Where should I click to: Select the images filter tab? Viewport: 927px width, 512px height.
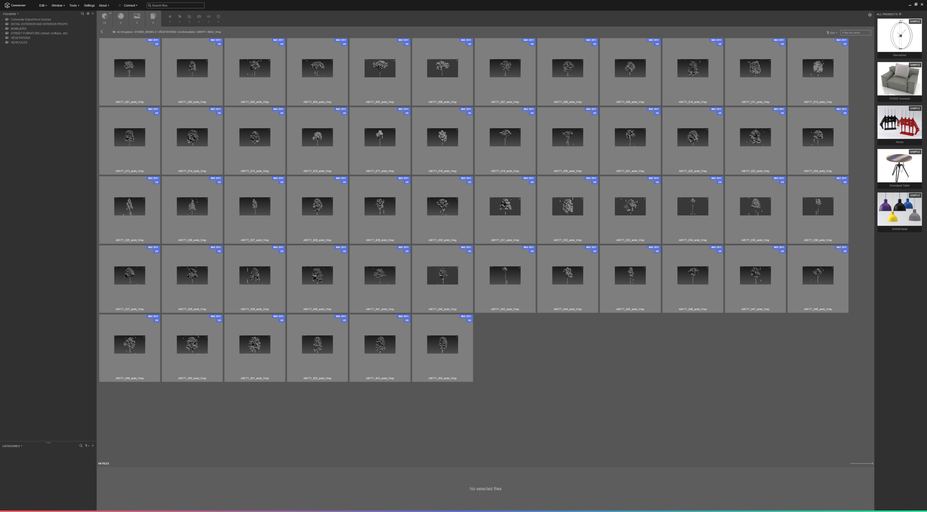click(x=137, y=18)
